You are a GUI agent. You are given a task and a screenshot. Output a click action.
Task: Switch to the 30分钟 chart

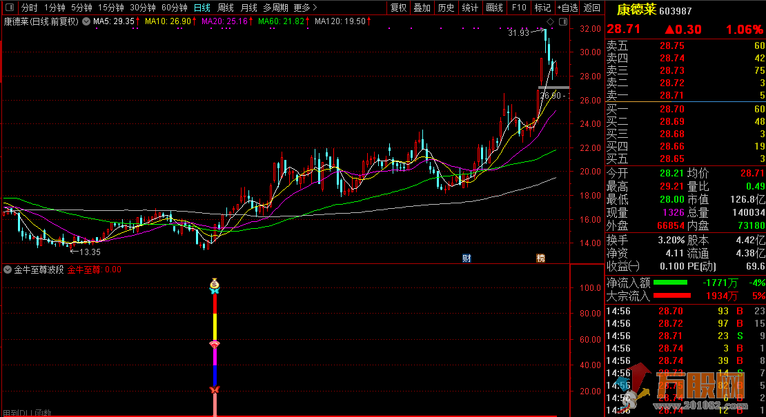[143, 8]
